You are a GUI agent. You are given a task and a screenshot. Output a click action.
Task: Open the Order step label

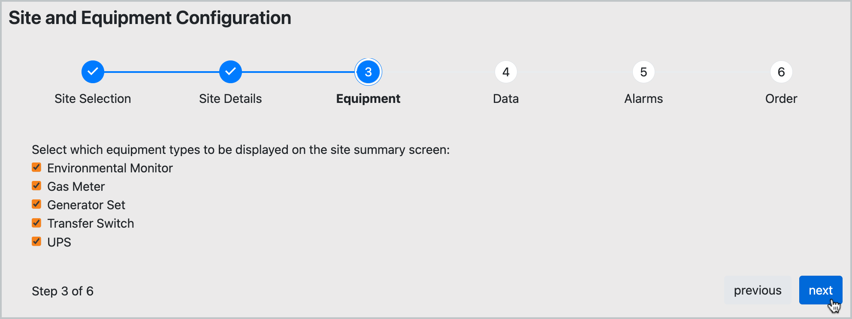click(781, 99)
